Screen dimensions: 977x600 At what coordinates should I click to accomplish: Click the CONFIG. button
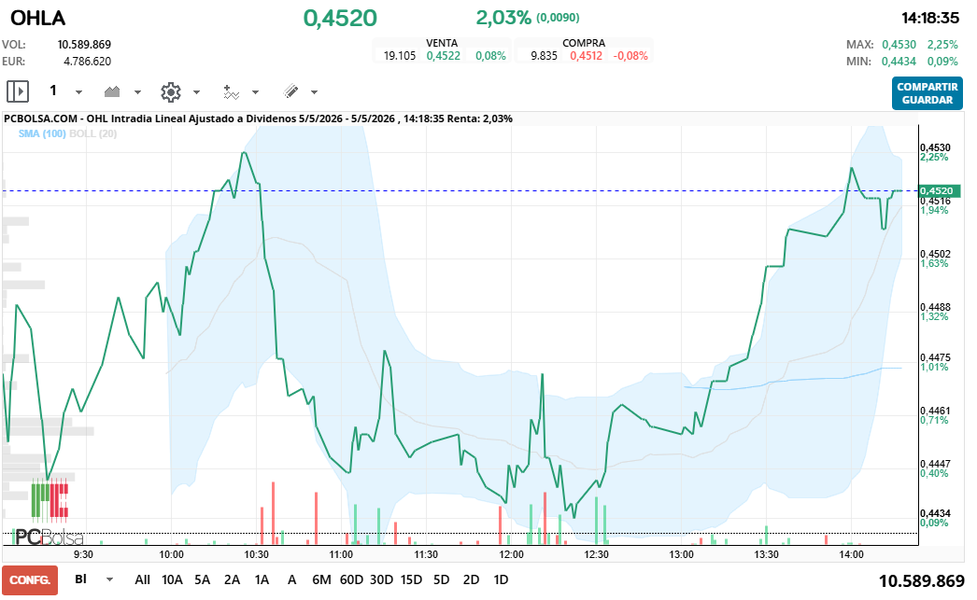tap(30, 580)
